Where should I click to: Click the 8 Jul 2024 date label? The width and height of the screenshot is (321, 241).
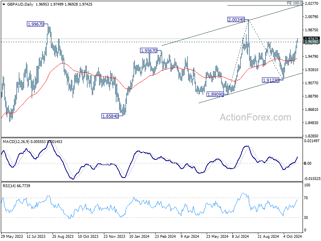pos(240,236)
